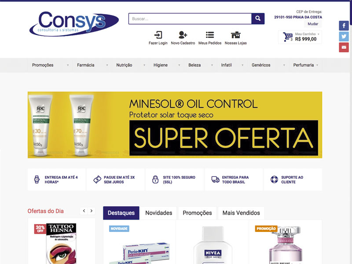The image size is (352, 264).
Task: Open the Meu Carrinho dropdown arrow
Action: tap(318, 34)
